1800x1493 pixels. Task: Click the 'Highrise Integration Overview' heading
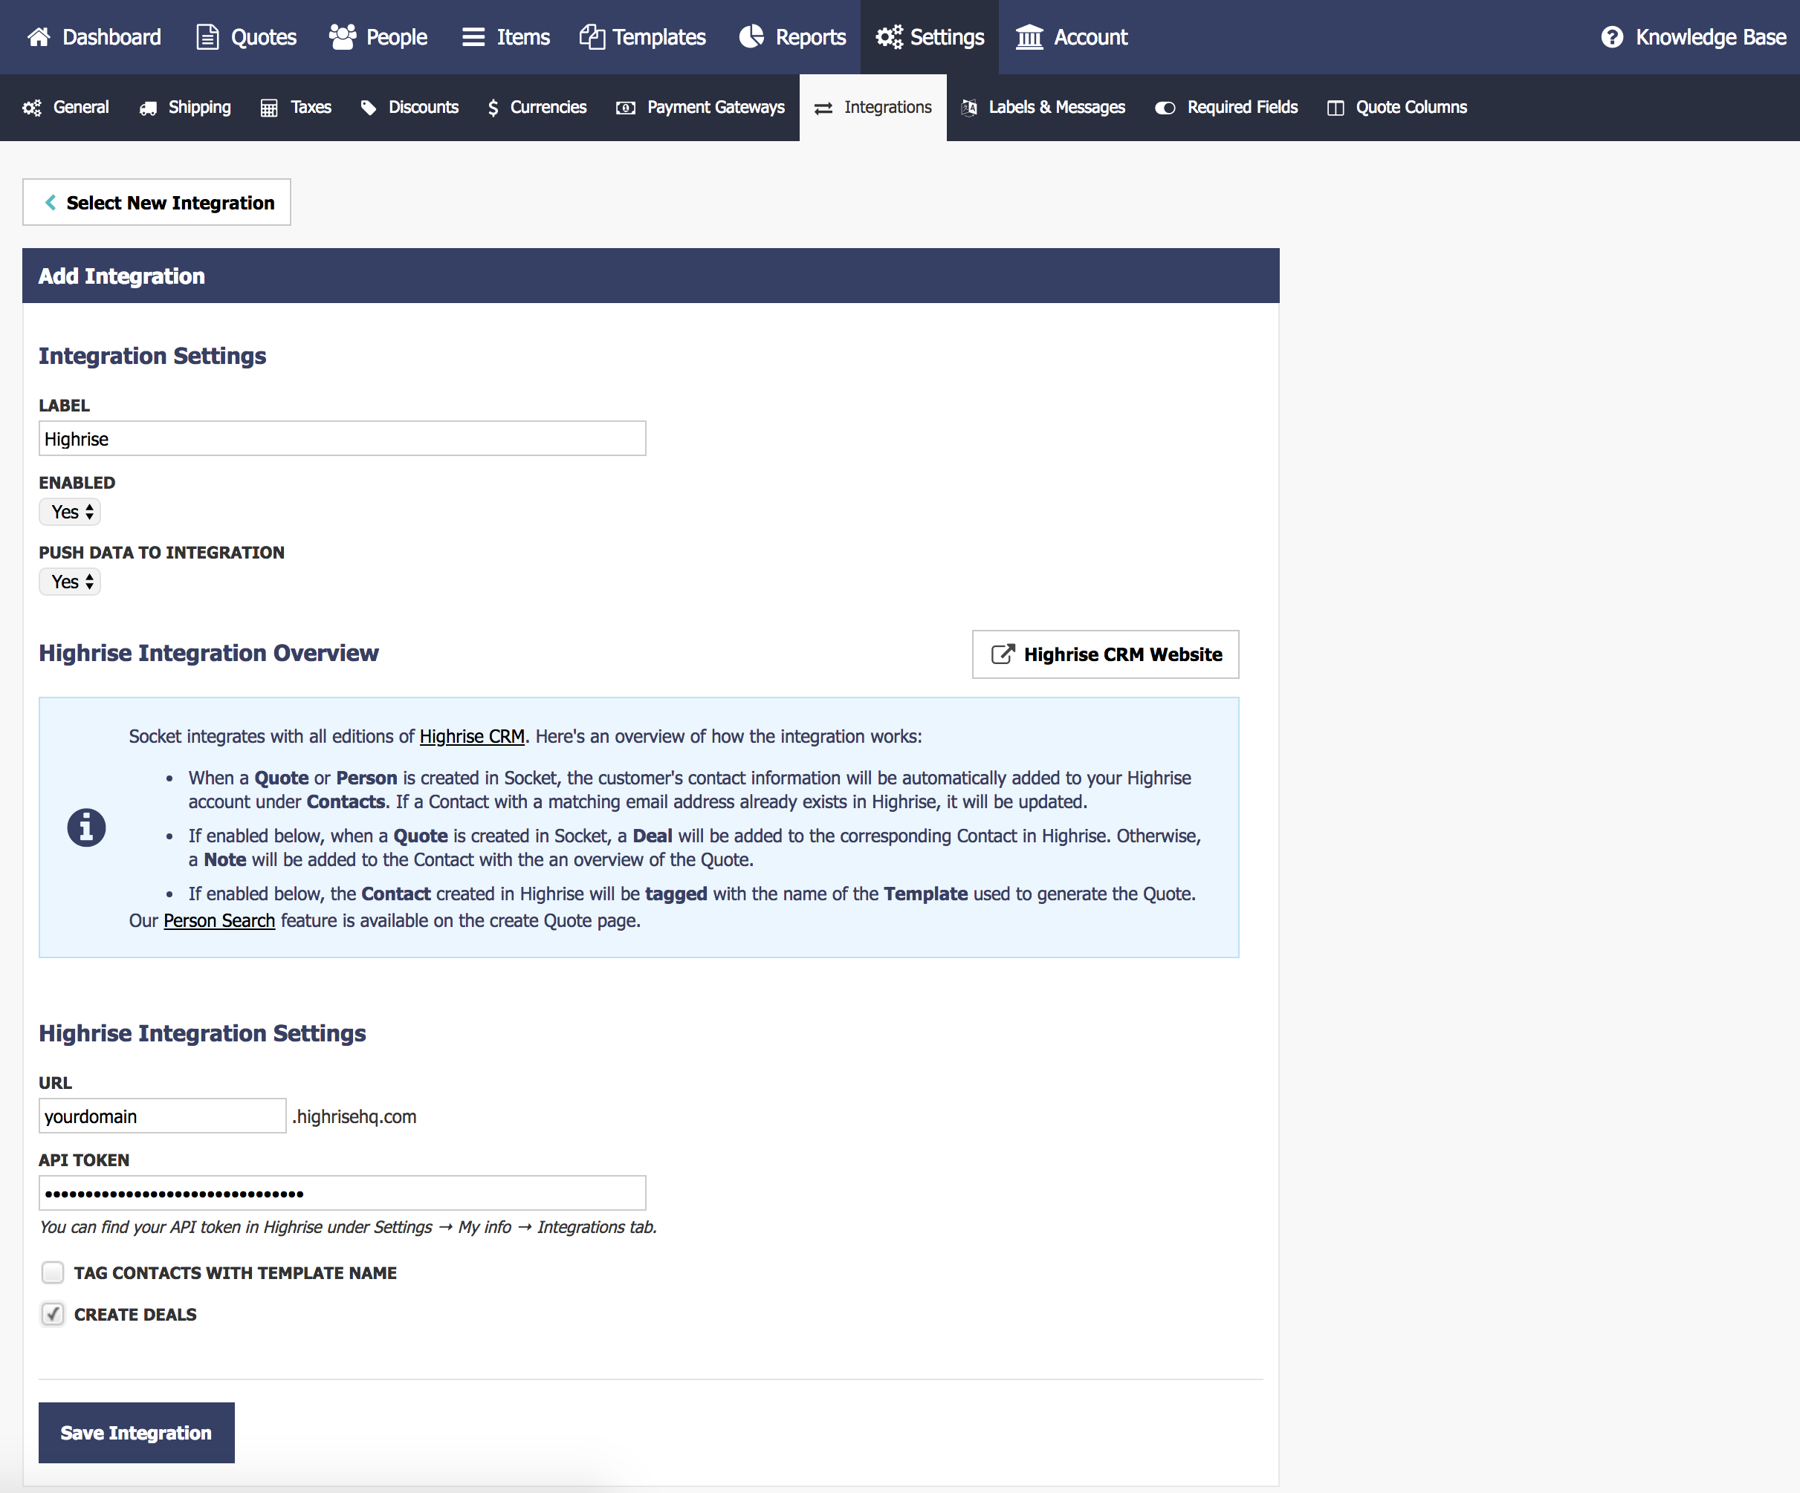[208, 653]
